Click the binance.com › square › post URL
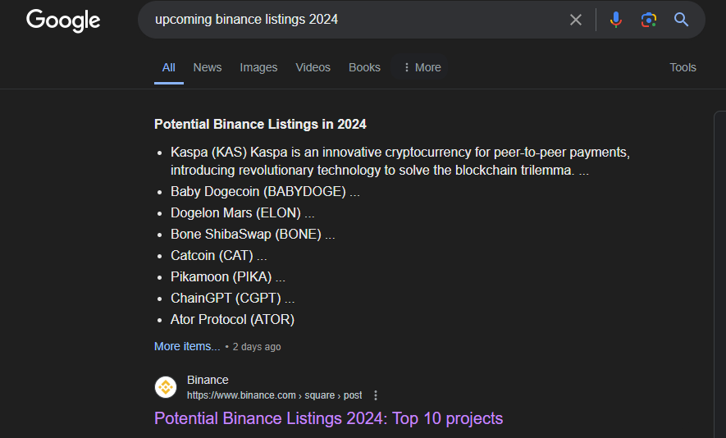This screenshot has width=726, height=438. pyautogui.click(x=274, y=395)
